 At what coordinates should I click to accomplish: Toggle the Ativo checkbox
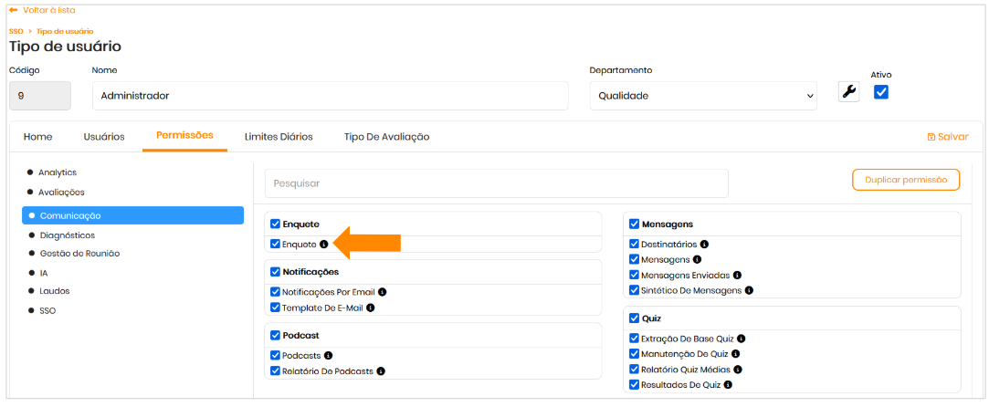pyautogui.click(x=881, y=91)
